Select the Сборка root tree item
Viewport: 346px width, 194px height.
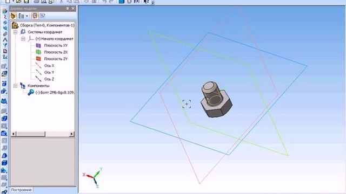click(47, 25)
